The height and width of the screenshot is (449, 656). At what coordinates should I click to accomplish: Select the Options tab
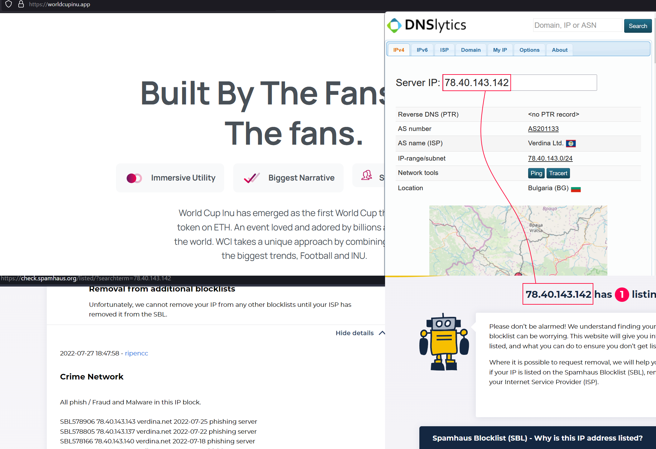point(529,50)
